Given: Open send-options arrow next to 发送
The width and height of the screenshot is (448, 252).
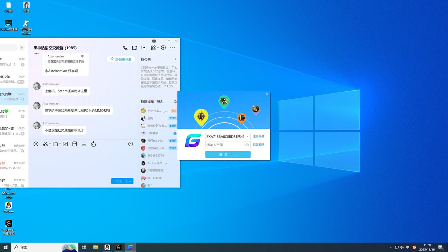Looking at the screenshot, I should point(130,181).
